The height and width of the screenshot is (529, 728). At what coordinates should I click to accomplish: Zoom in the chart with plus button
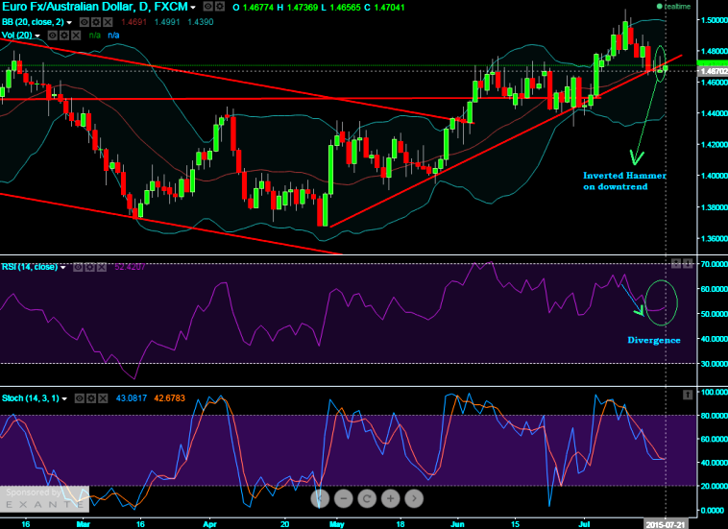click(391, 498)
